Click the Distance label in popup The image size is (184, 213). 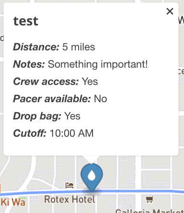[36, 47]
